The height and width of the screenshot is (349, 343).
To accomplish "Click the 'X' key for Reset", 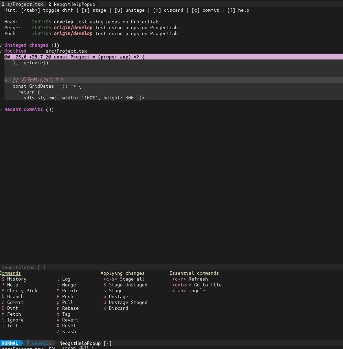I will (x=58, y=326).
